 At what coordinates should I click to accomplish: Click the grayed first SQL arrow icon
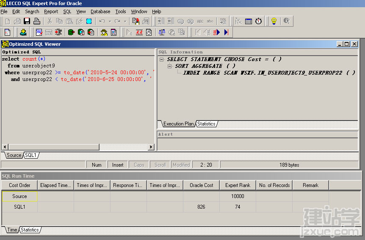point(198,32)
